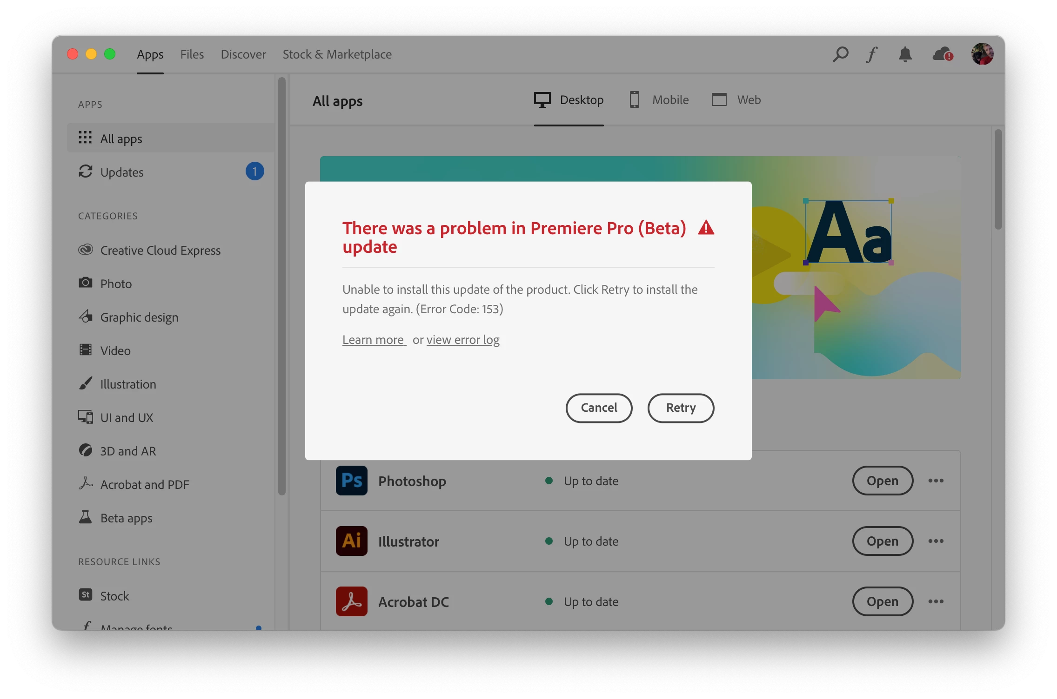Switch to the Files tab
The width and height of the screenshot is (1057, 699).
(192, 54)
